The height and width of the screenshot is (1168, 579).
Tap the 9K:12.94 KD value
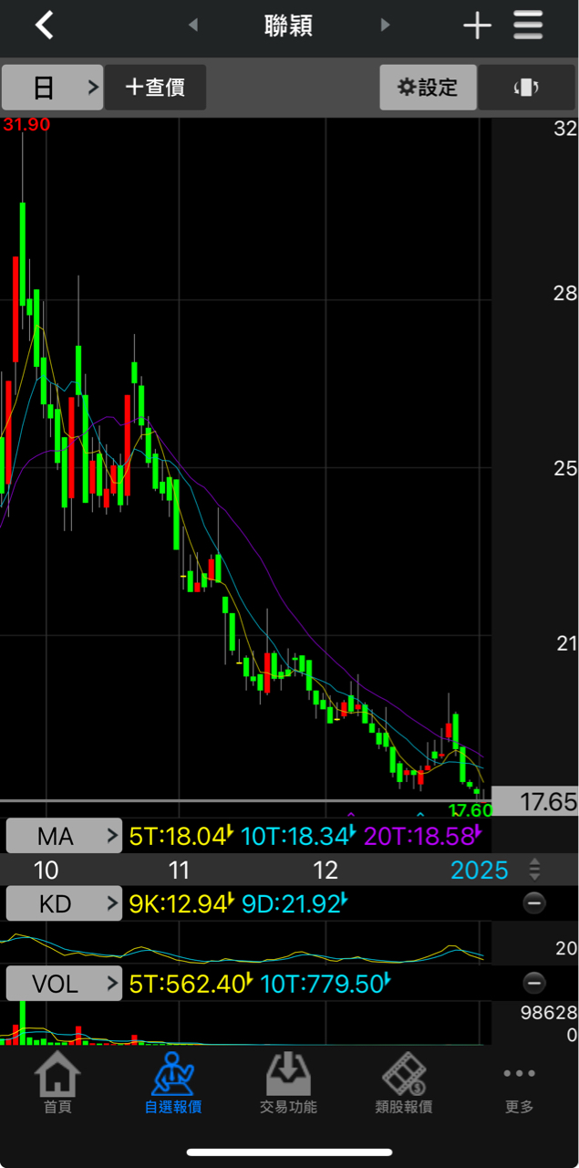181,904
